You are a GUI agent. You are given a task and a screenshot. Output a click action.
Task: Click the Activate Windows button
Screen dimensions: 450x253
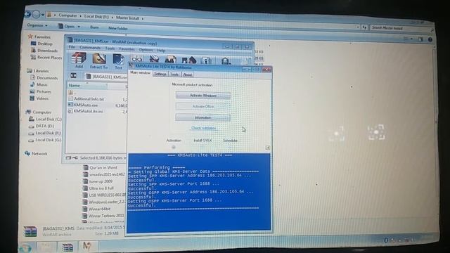pyautogui.click(x=203, y=96)
